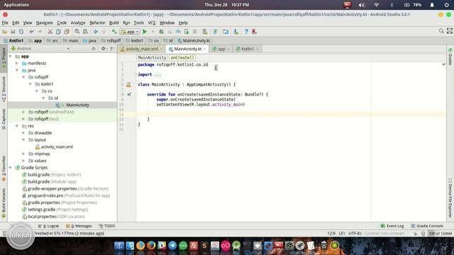Click the Search Everywhere magnifier icon

[x=441, y=31]
